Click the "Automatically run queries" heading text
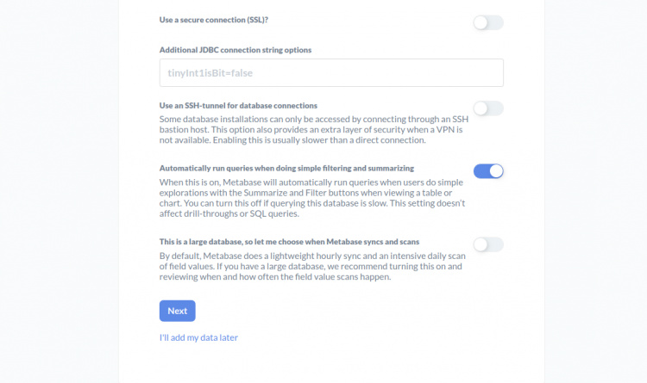 click(x=286, y=168)
